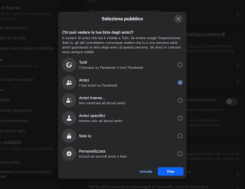Screen dimensions: 245x189
Task: Choose the Solo io radio button
Action: tap(180, 136)
